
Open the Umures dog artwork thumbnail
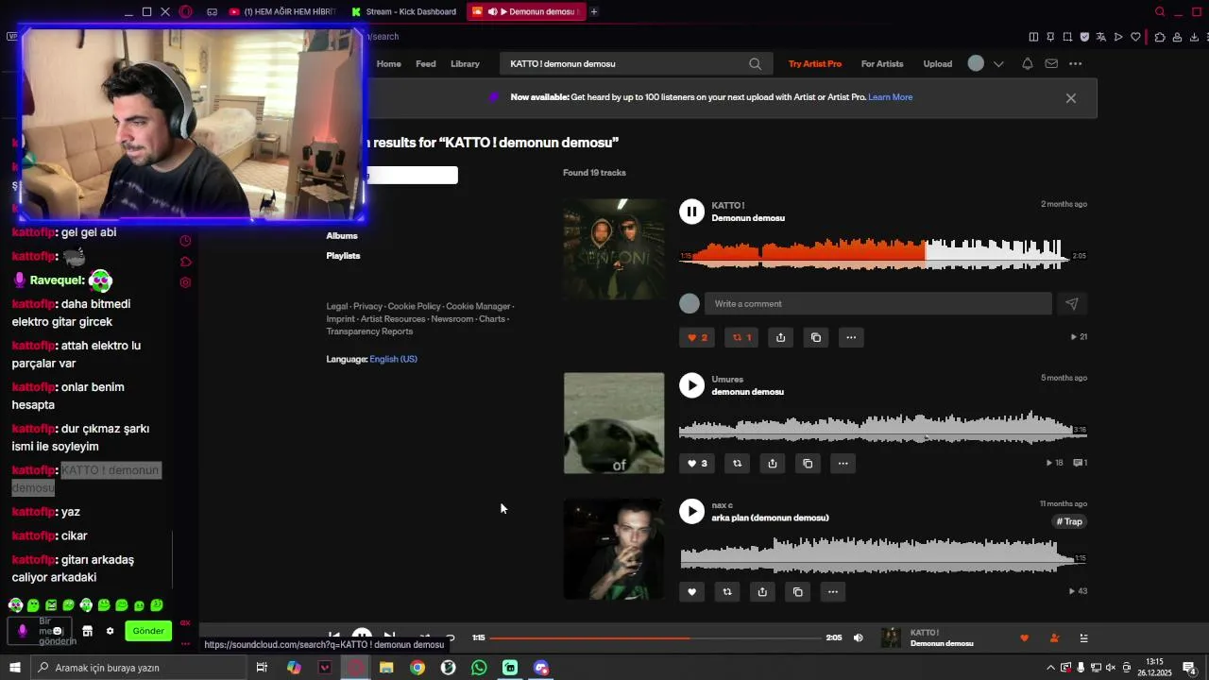(x=614, y=423)
